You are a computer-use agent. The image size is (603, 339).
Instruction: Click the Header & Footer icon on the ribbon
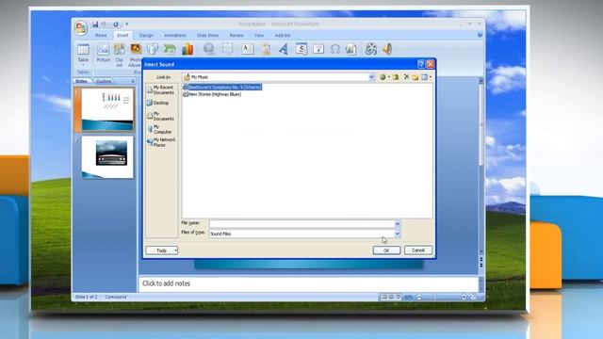coord(266,49)
